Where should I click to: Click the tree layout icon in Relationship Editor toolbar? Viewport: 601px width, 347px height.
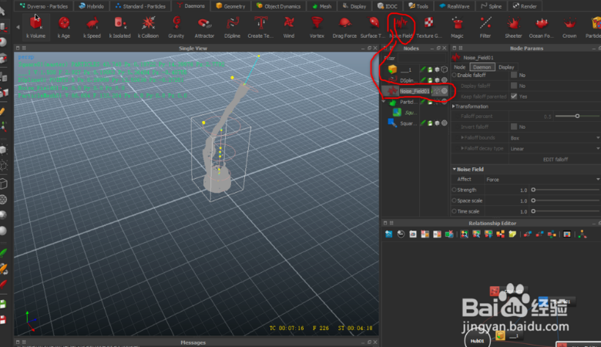pyautogui.click(x=583, y=234)
